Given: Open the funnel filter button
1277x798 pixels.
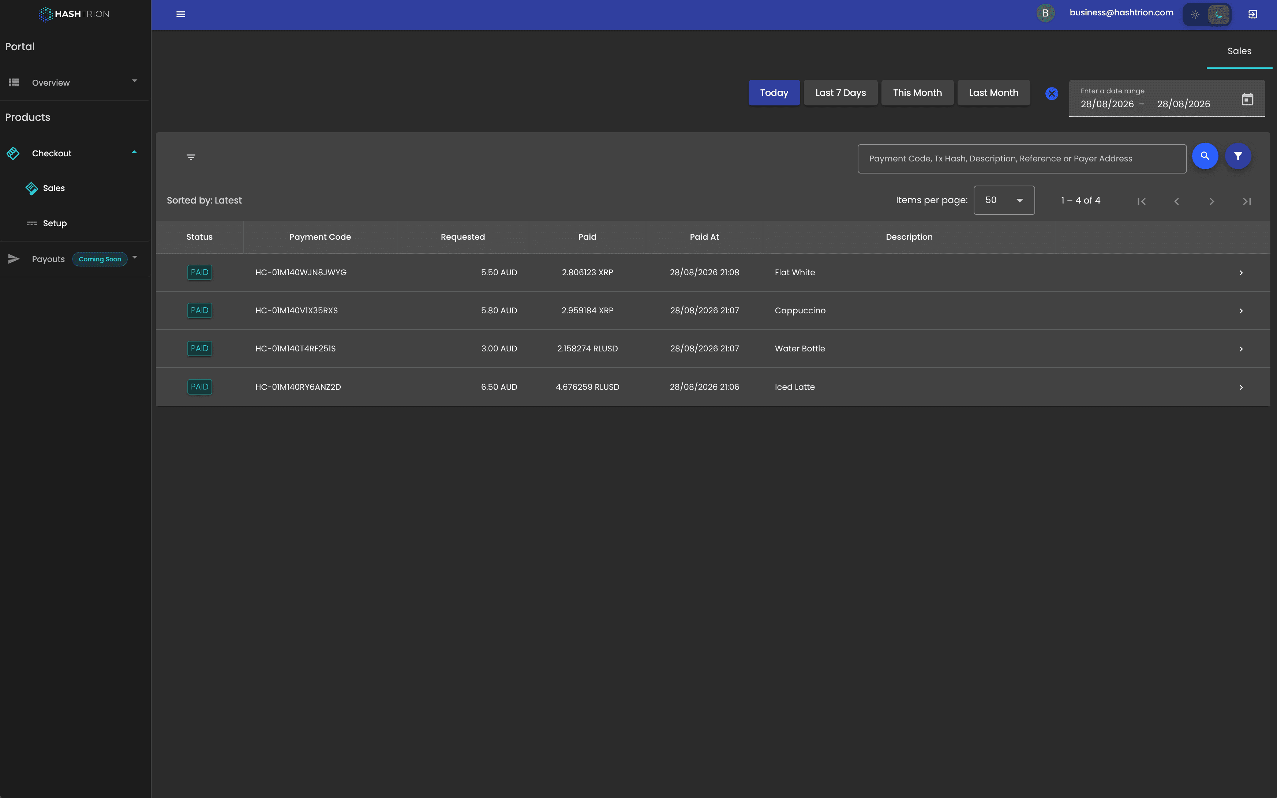Looking at the screenshot, I should coord(1238,156).
